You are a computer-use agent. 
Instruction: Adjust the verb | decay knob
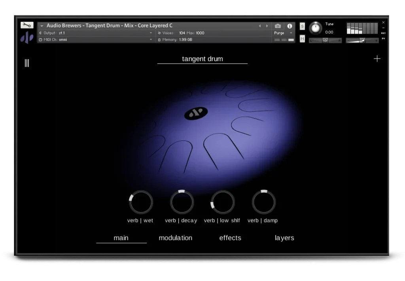[182, 202]
